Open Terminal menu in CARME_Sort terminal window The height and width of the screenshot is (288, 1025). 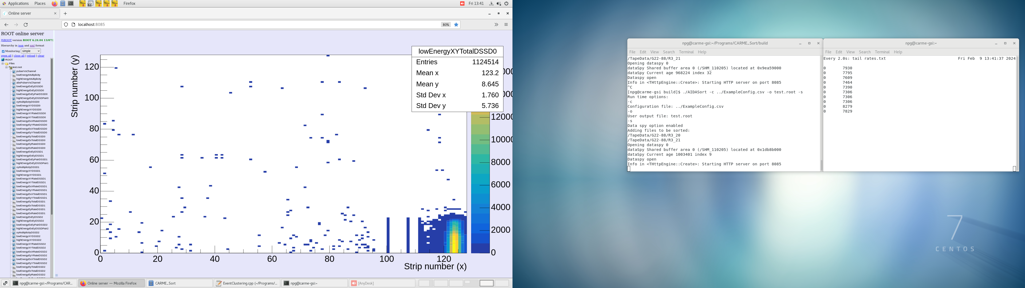click(x=686, y=52)
